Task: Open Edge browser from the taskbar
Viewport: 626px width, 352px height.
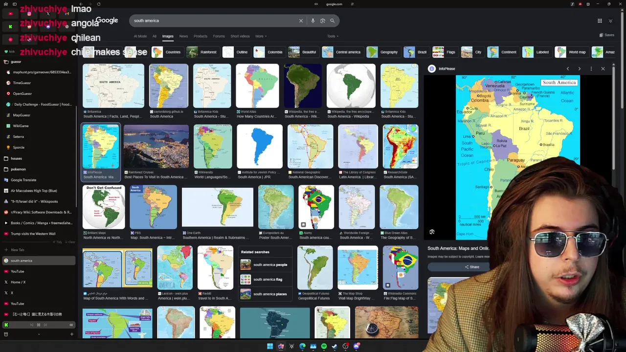Action: point(302,346)
